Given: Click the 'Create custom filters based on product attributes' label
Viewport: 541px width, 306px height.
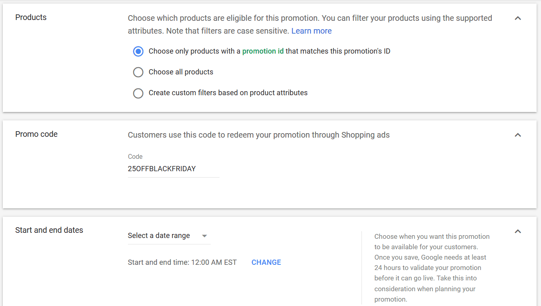Looking at the screenshot, I should click(x=228, y=93).
